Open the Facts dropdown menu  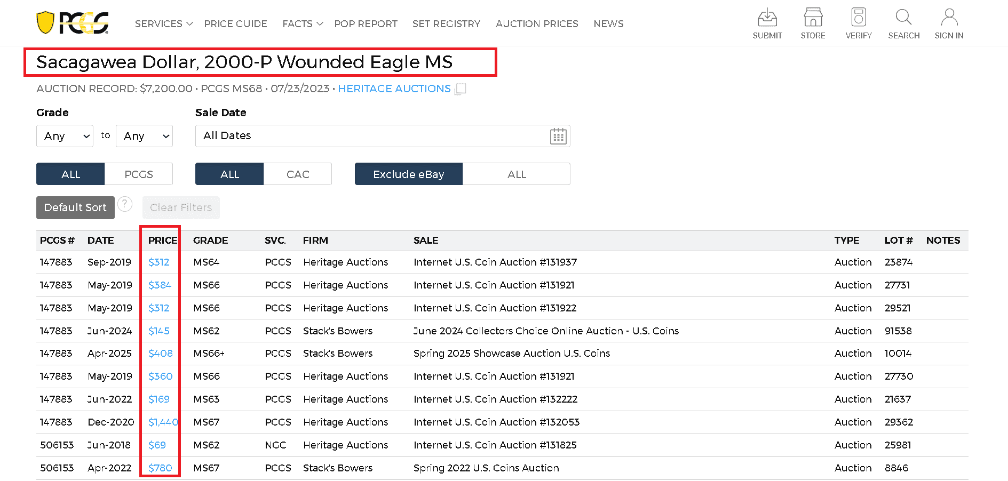pos(302,23)
